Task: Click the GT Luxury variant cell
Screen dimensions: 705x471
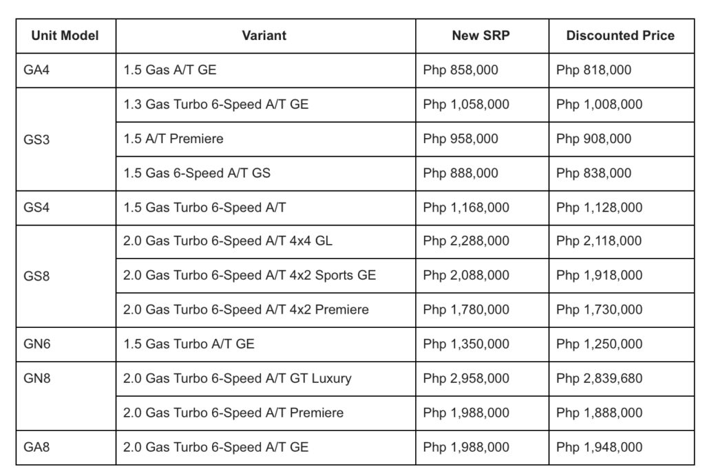Action: coord(265,379)
